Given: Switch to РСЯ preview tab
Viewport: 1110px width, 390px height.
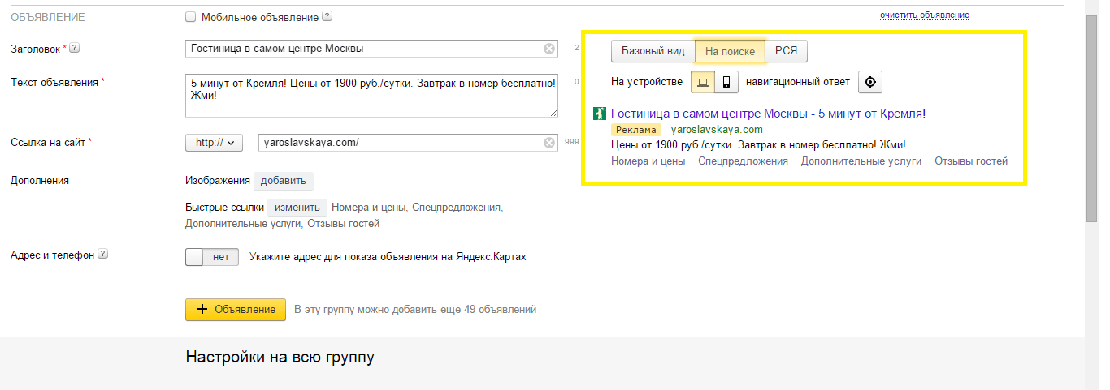Looking at the screenshot, I should tap(786, 51).
